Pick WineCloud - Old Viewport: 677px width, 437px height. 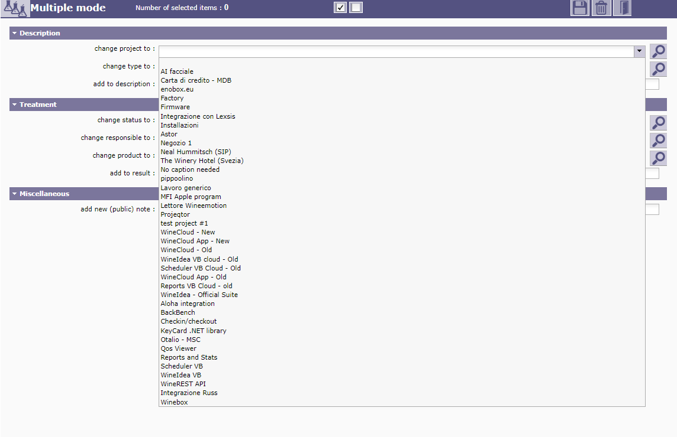(402, 250)
